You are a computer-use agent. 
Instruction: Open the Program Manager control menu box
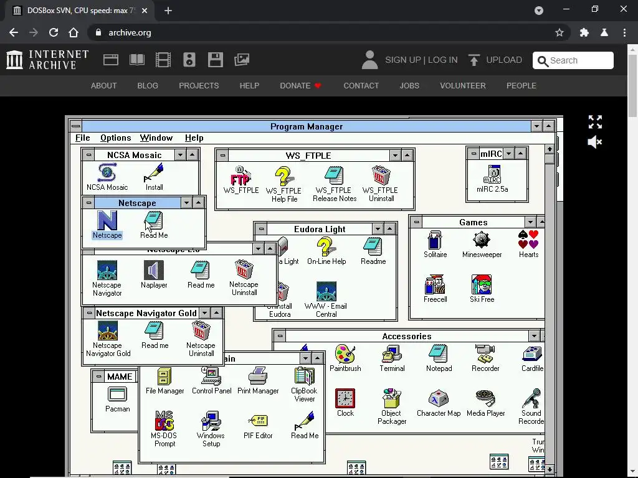point(75,126)
